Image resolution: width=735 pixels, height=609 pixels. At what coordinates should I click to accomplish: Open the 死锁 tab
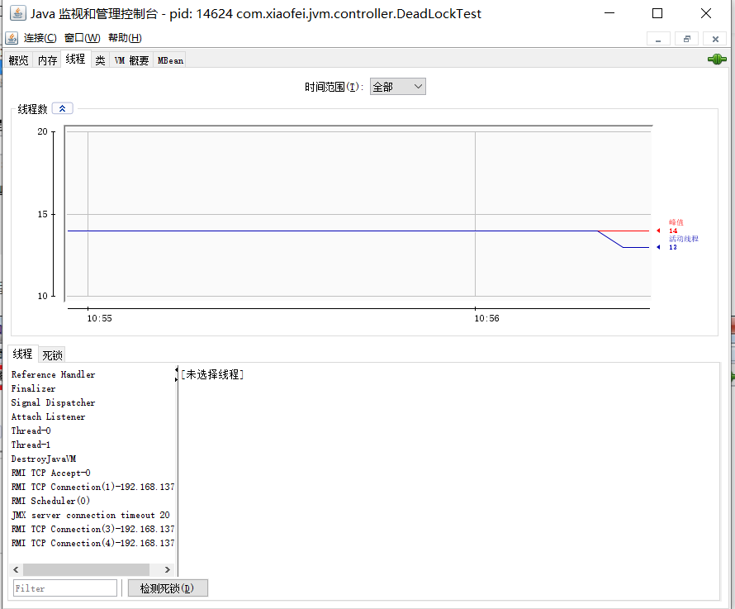(52, 354)
